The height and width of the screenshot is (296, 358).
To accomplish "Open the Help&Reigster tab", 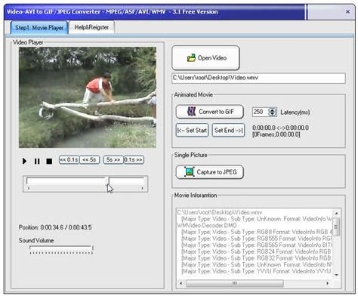I will 91,27.
